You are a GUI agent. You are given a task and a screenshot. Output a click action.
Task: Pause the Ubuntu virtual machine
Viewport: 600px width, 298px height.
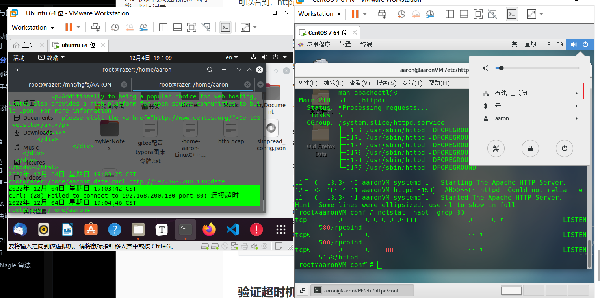[69, 27]
